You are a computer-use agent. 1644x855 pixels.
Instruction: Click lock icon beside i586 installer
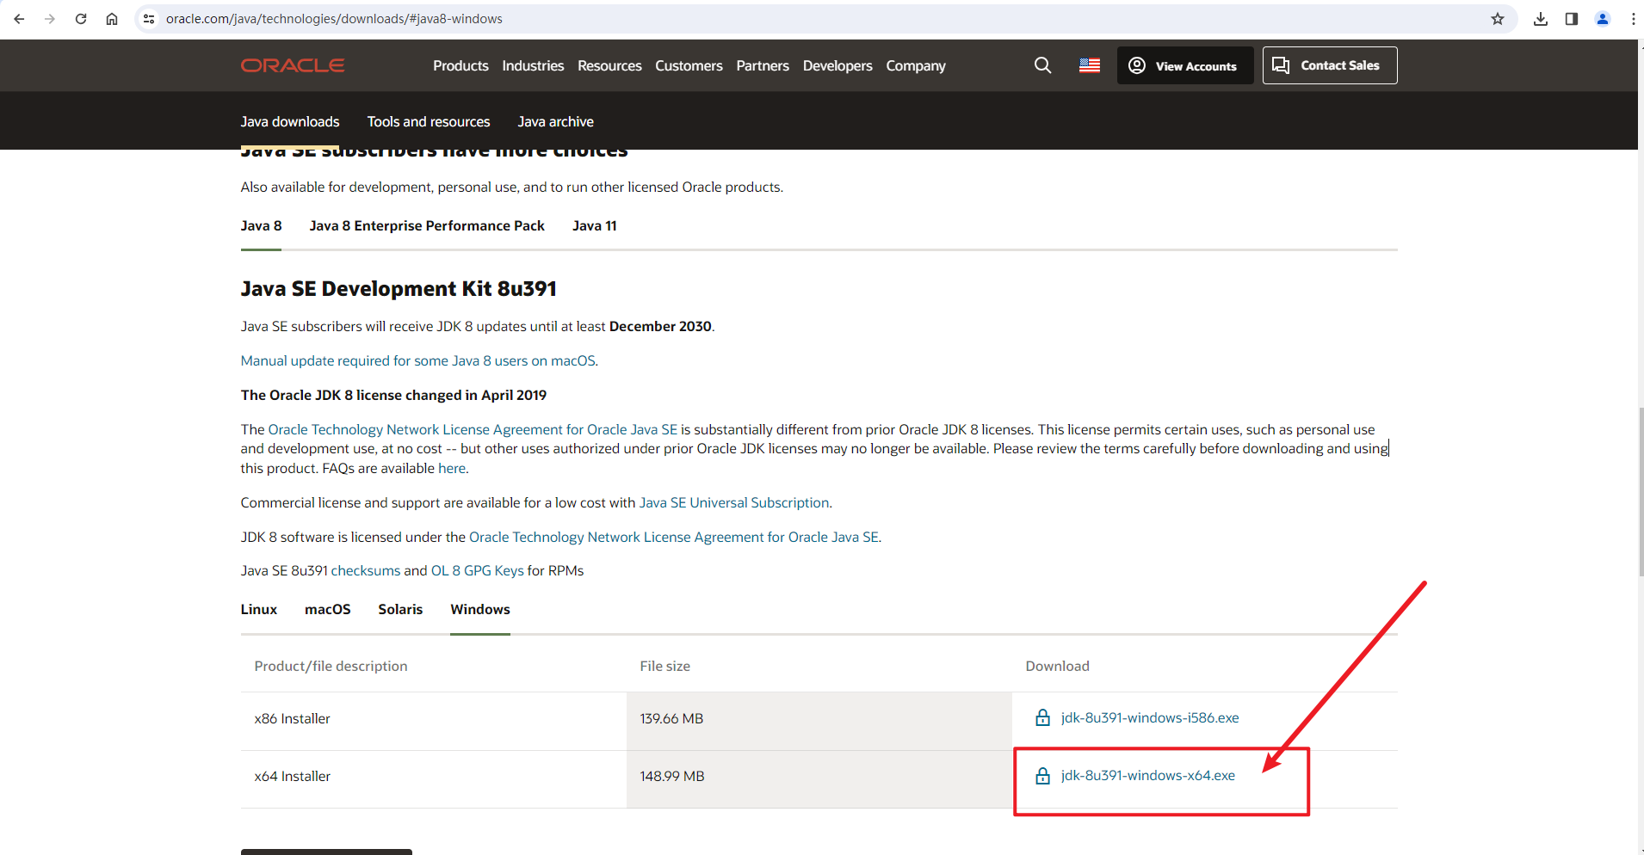coord(1042,717)
